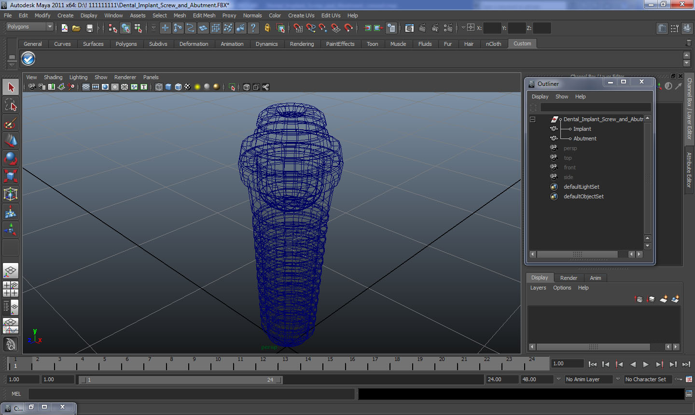Open the Edit Mesh menu
This screenshot has width=695, height=415.
204,15
